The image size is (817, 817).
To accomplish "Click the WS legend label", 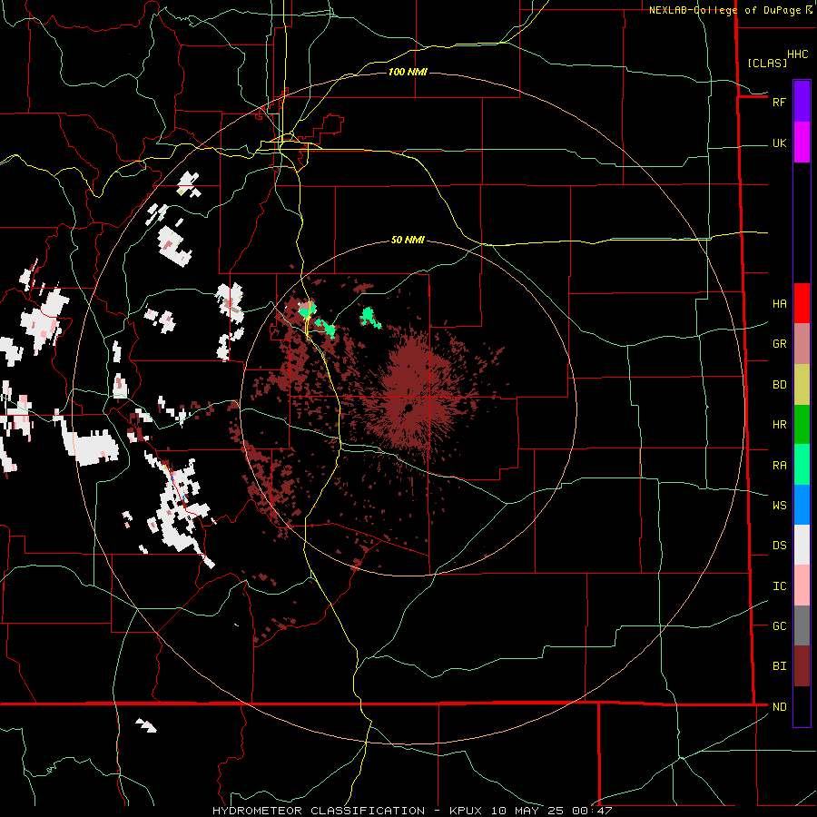I will 779,506.
